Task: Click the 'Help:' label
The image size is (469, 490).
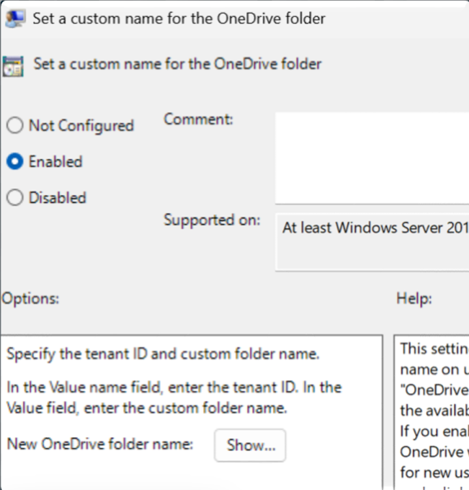Action: pos(414,299)
